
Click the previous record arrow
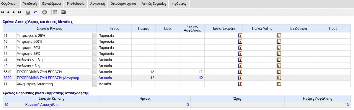click(x=8, y=12)
